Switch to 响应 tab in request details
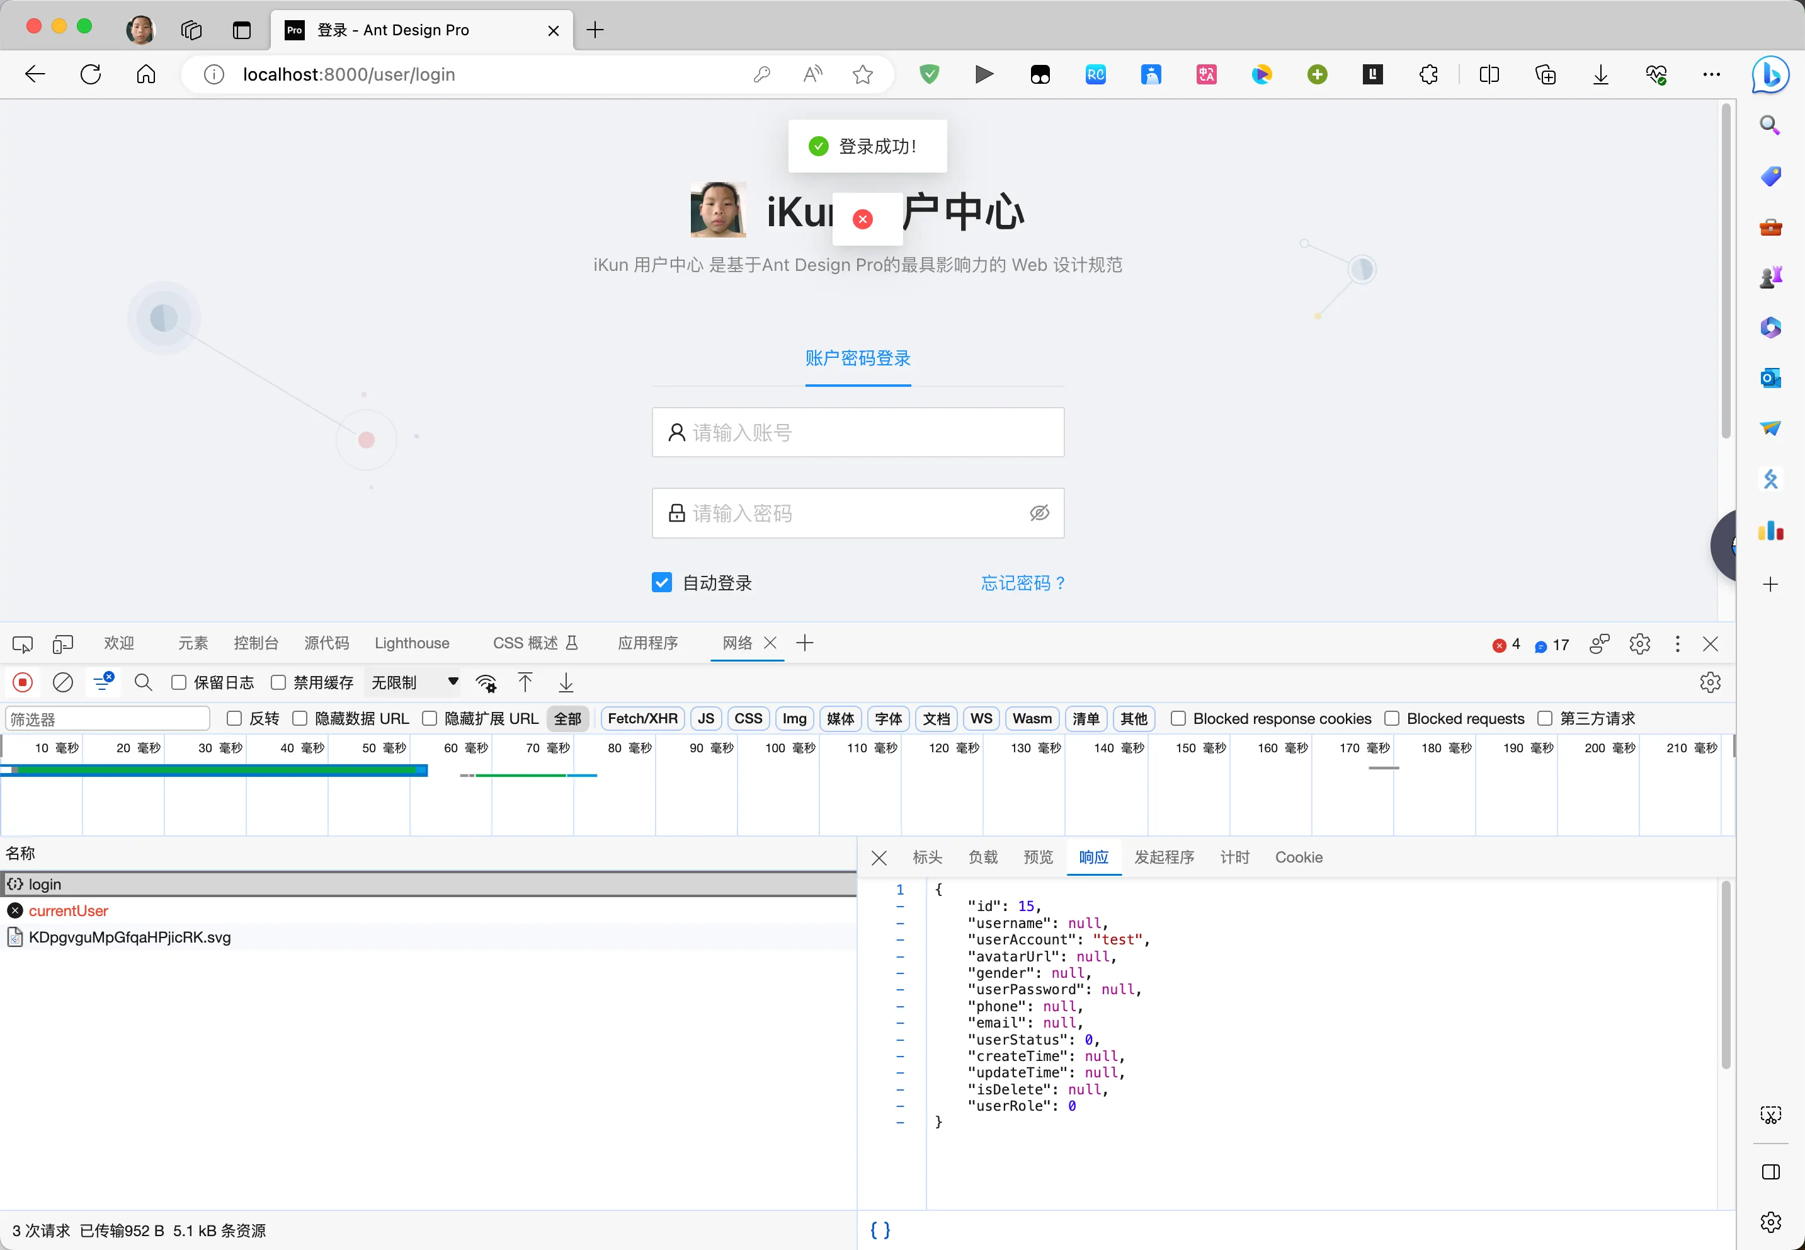This screenshot has height=1250, width=1805. (x=1093, y=857)
